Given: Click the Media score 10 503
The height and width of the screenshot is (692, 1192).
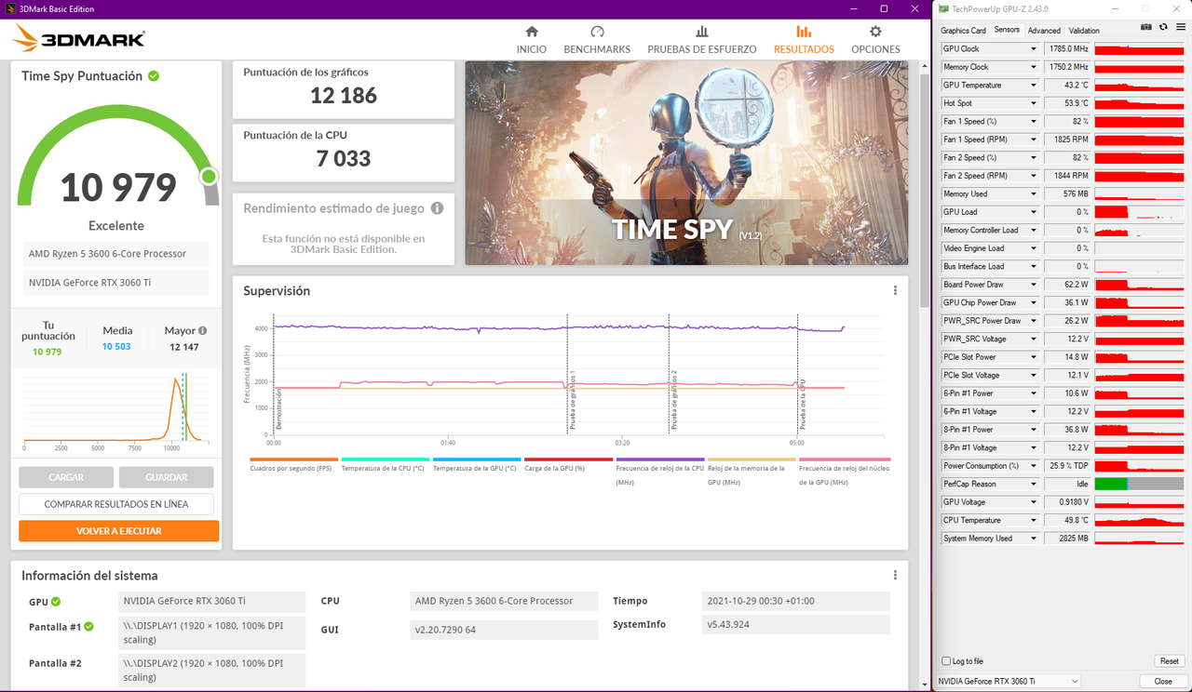Looking at the screenshot, I should (x=116, y=347).
